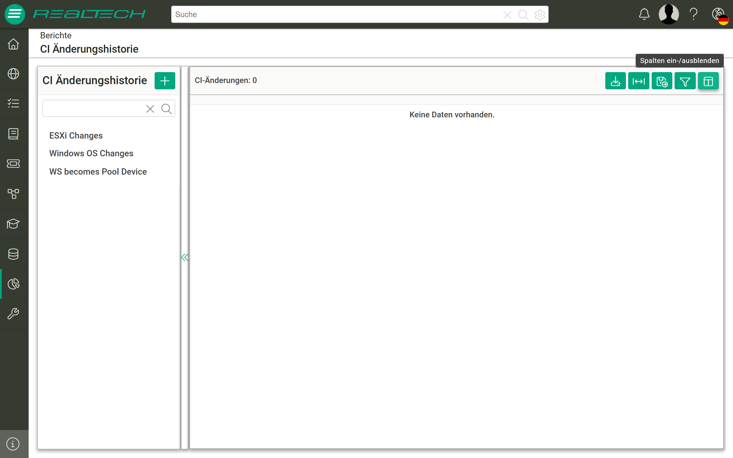Open the wrench administration sidebar icon
The height and width of the screenshot is (458, 733).
(x=13, y=314)
